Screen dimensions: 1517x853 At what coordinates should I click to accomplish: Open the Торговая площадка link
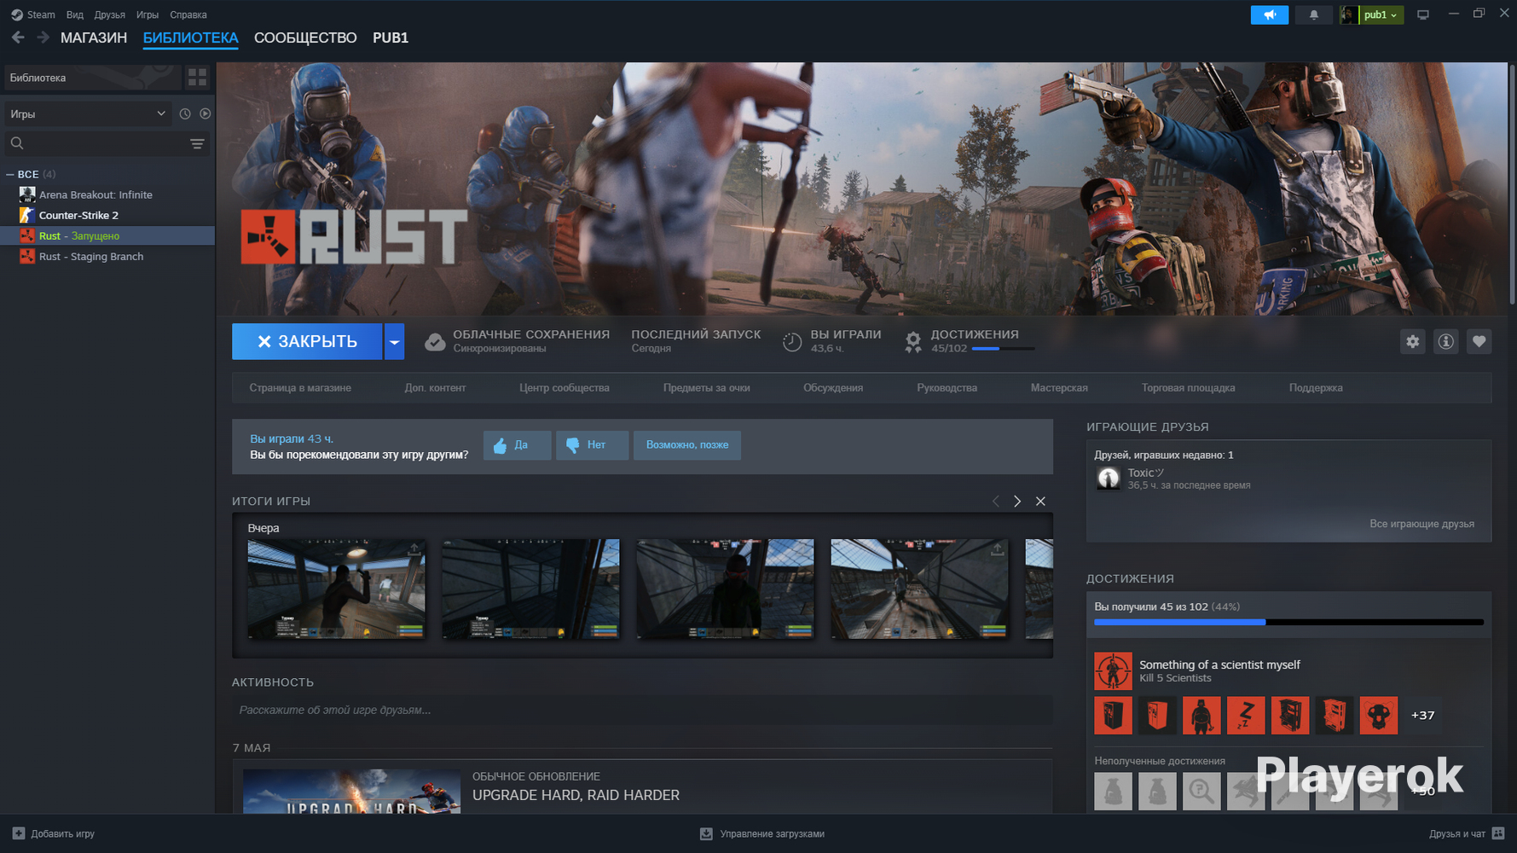1188,388
